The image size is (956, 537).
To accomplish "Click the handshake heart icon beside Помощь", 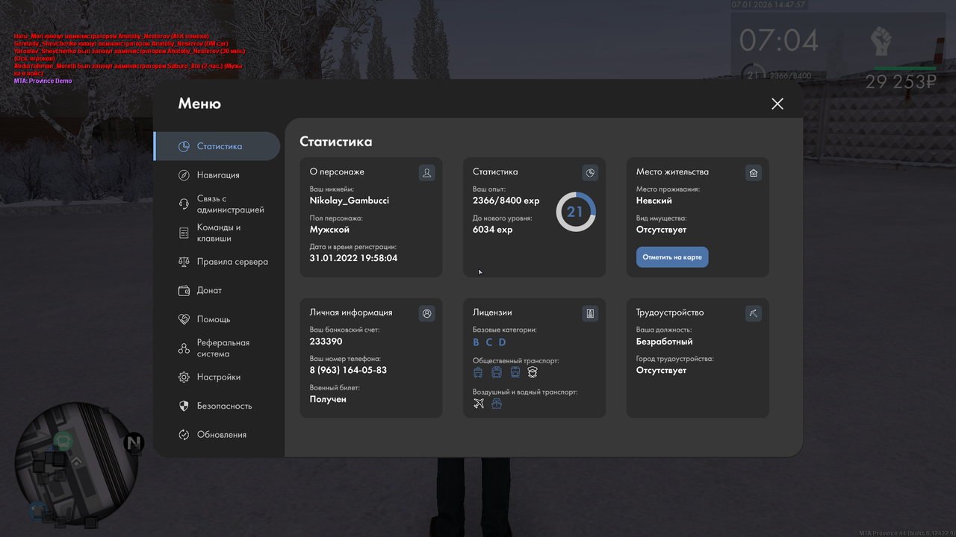I will 184,319.
